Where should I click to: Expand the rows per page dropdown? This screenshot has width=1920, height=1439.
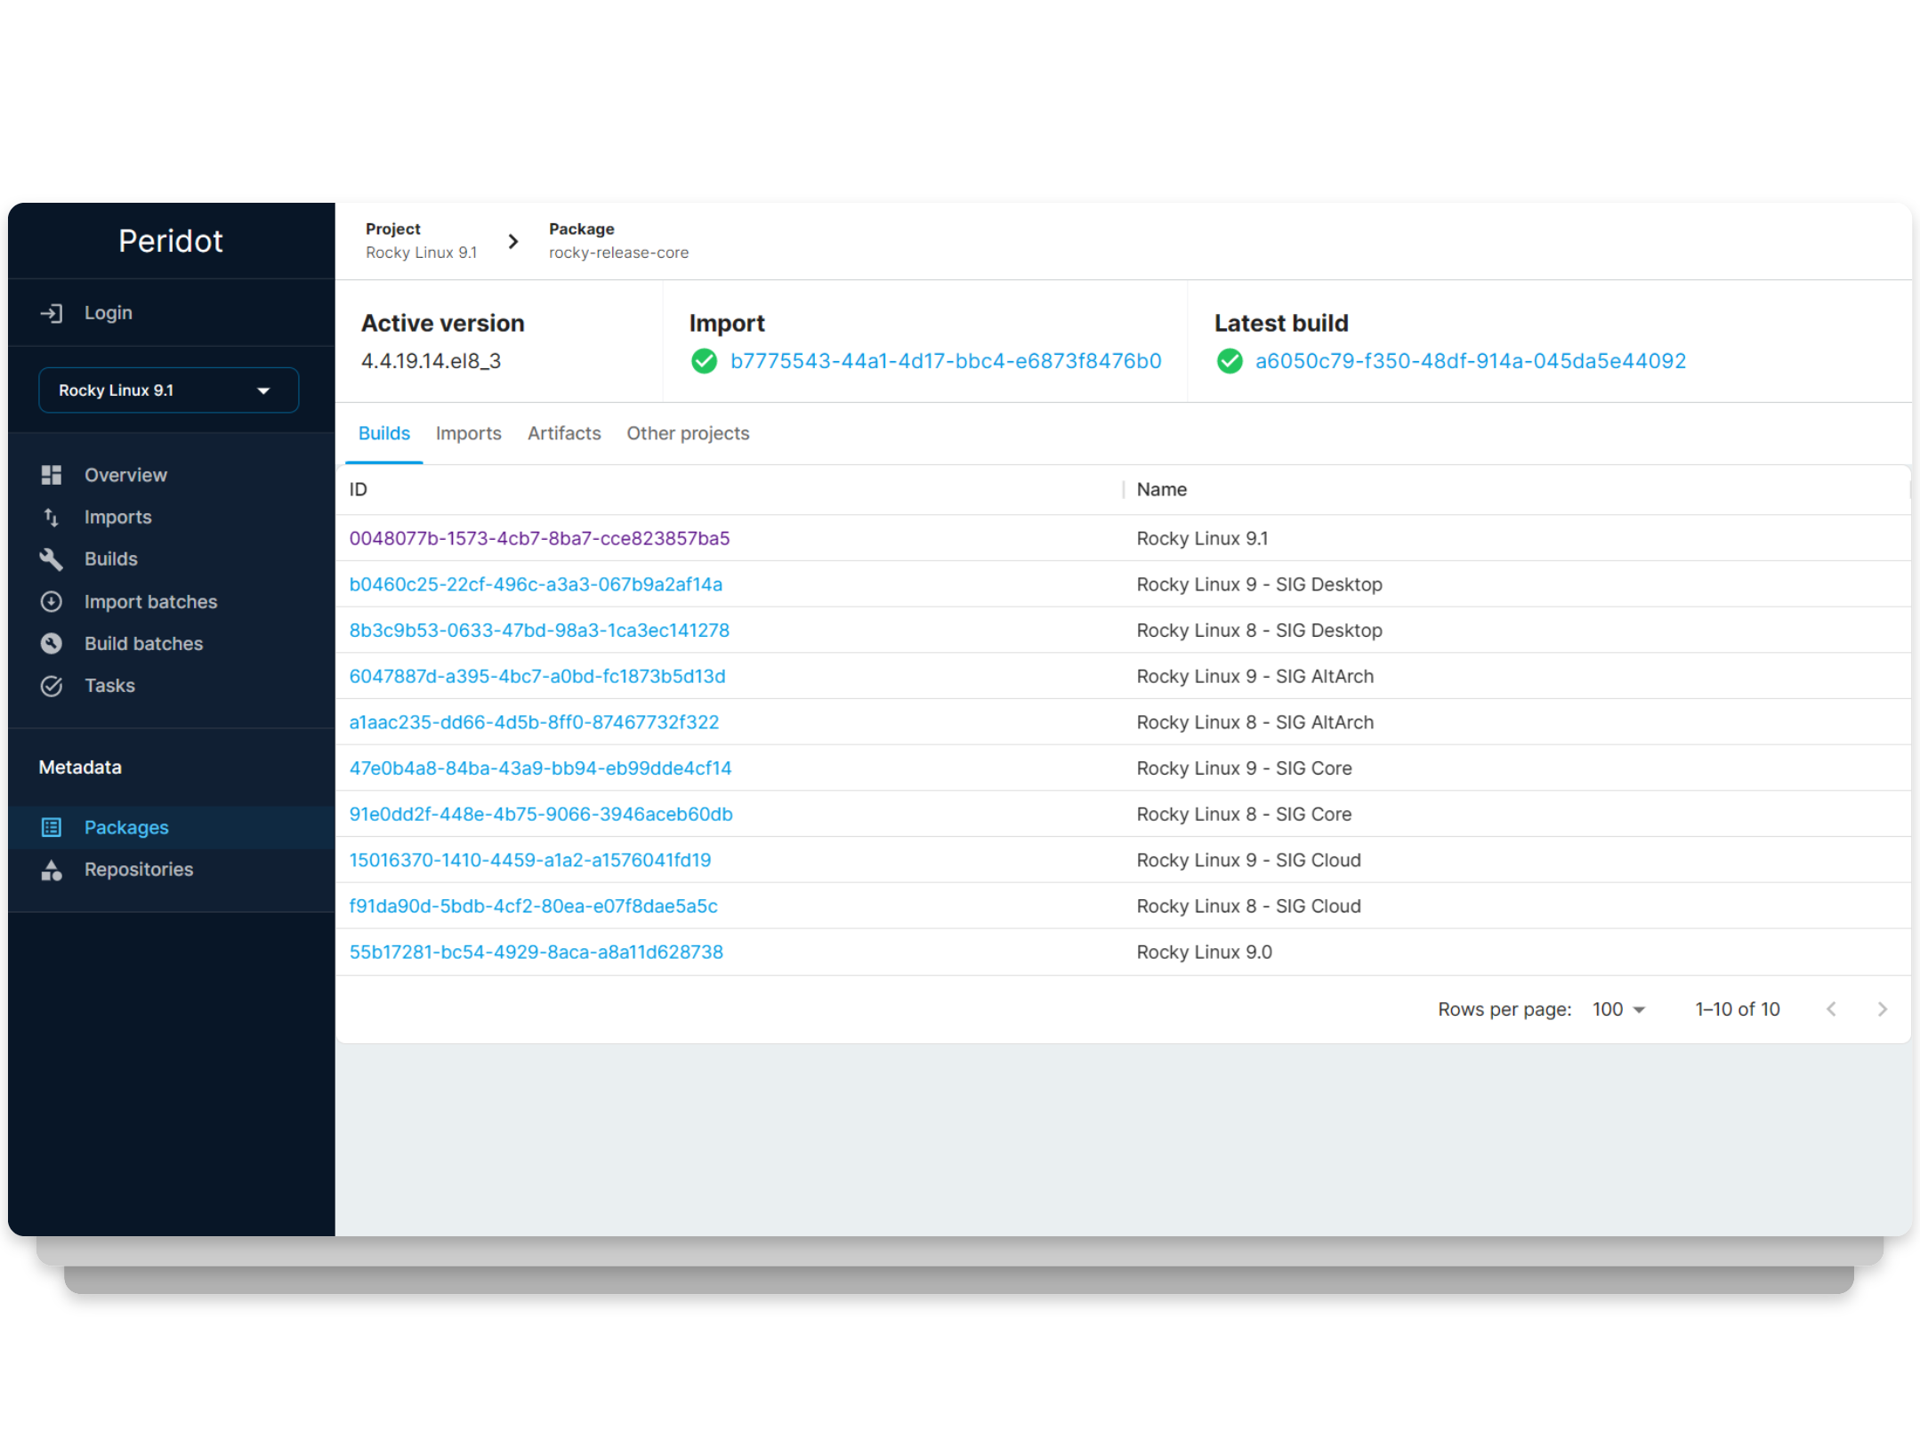point(1618,1009)
